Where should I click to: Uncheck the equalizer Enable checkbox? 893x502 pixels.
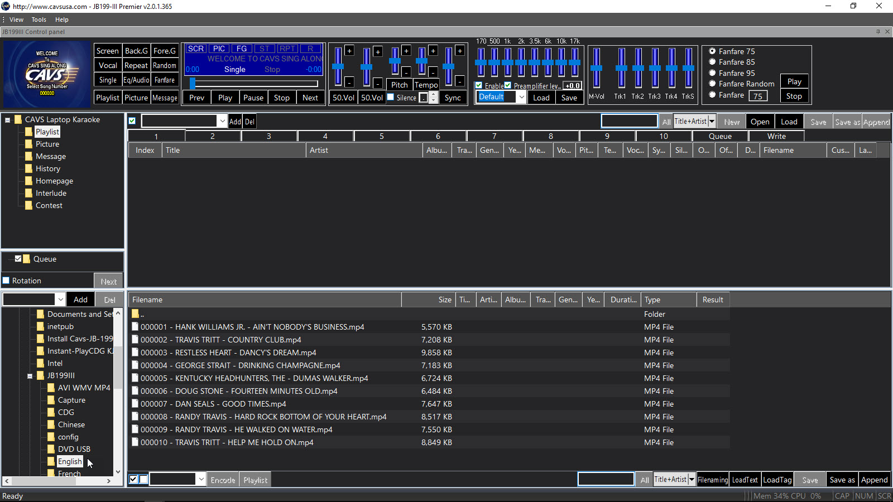coord(479,85)
